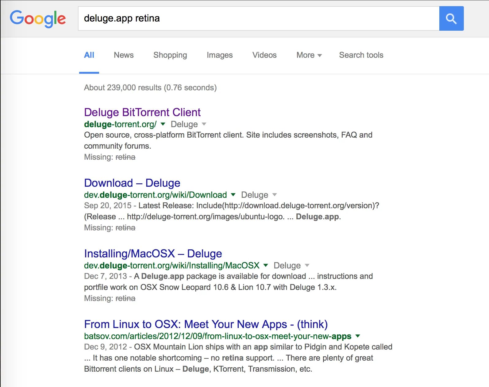
Task: Click struck-through retina under Deluge BitTorrent Client
Action: pos(125,157)
